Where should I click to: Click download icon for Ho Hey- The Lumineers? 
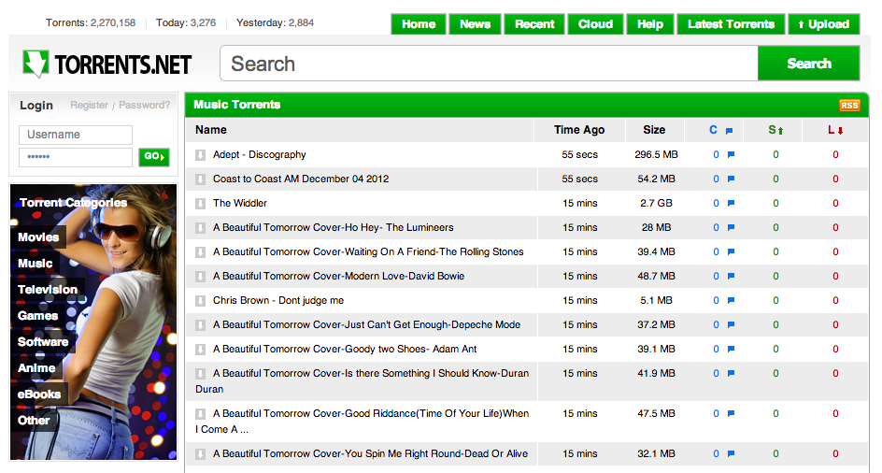200,227
